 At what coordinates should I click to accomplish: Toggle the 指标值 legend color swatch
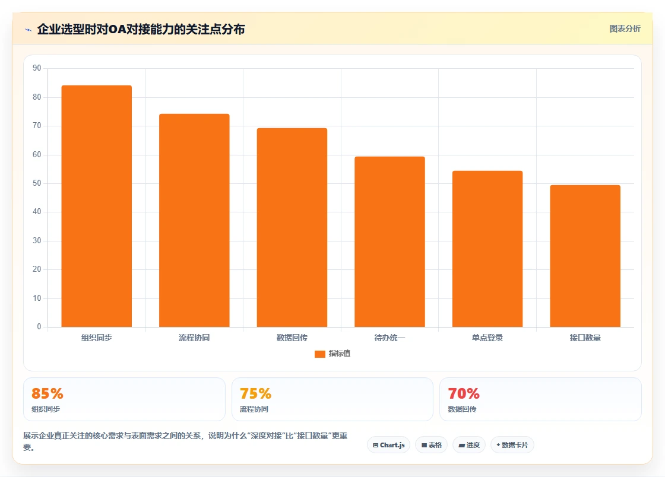point(320,354)
